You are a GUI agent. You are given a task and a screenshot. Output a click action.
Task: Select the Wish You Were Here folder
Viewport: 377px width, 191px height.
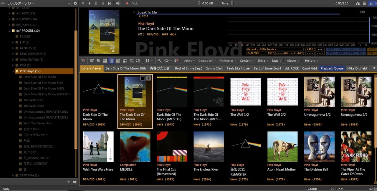point(38,123)
